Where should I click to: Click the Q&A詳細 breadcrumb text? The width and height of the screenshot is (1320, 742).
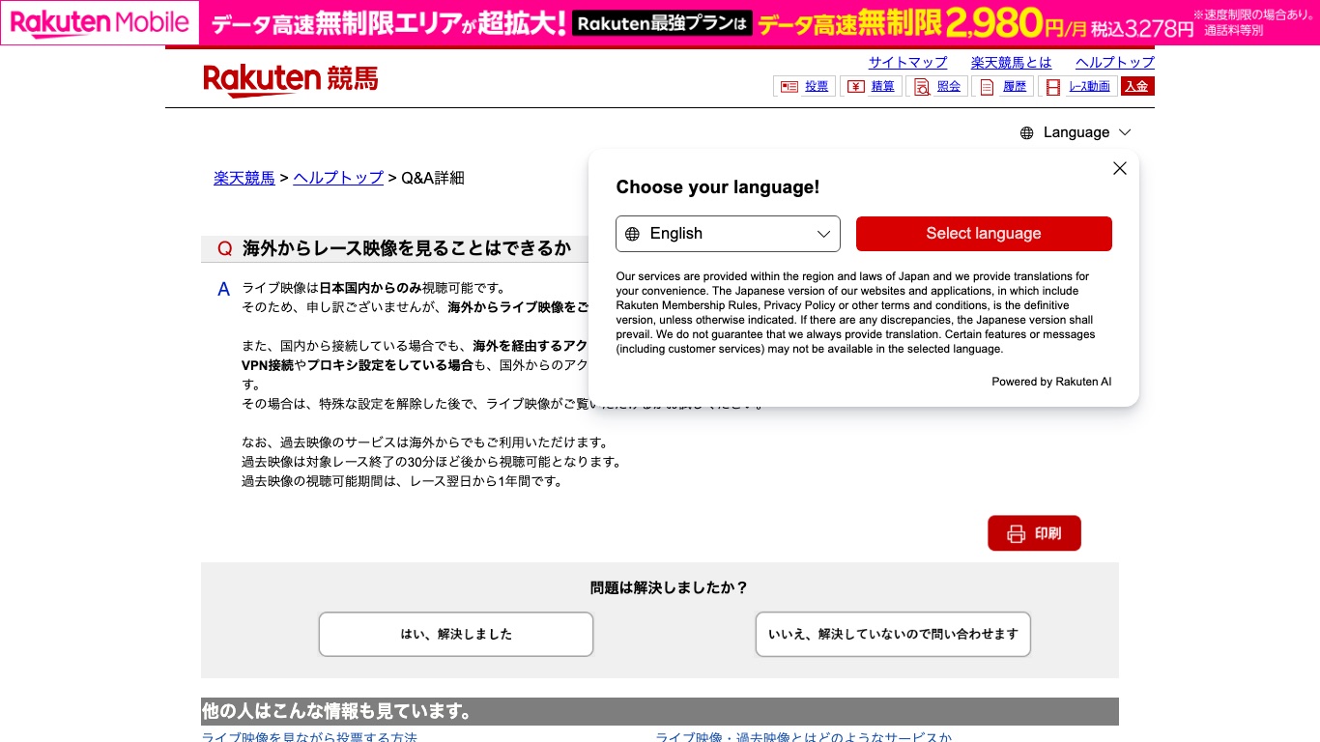coord(433,178)
